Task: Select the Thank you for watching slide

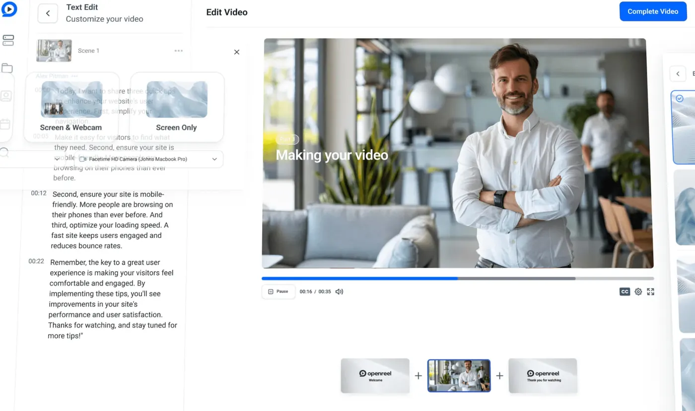Action: click(543, 376)
